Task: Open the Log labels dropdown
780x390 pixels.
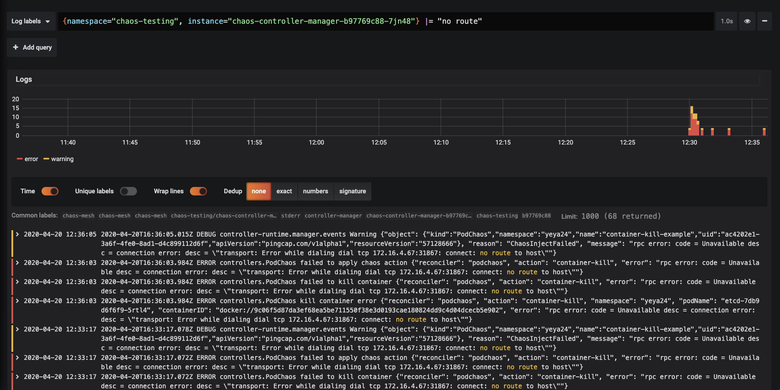Action: (x=31, y=21)
